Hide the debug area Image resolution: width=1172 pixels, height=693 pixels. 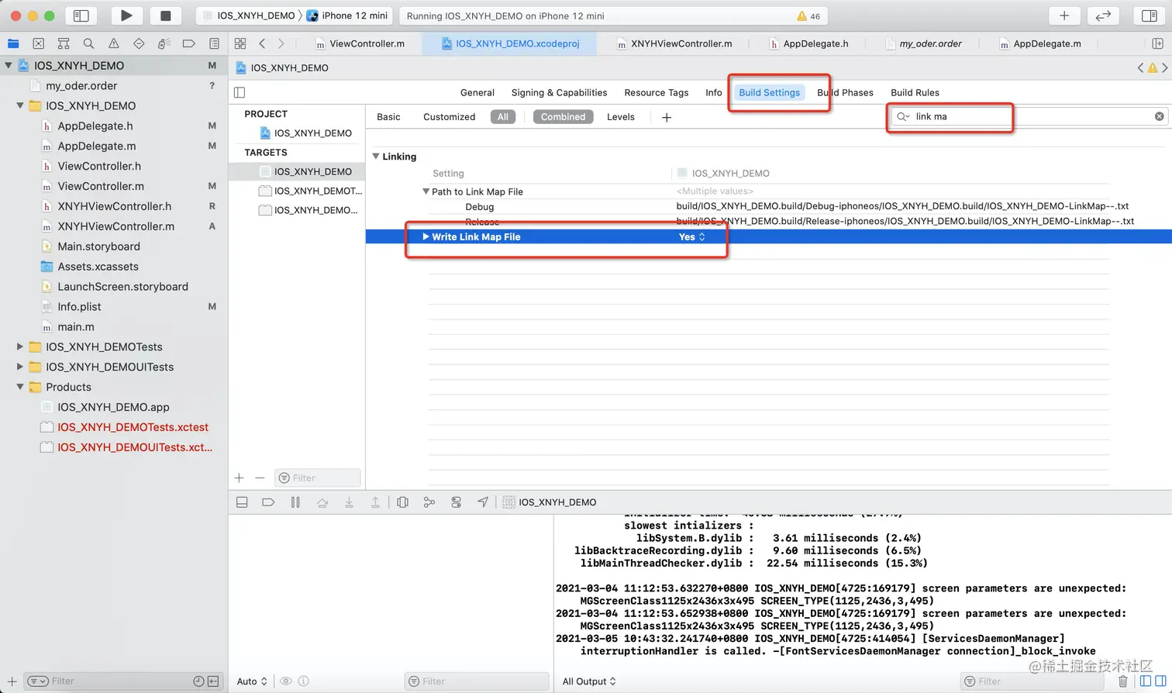[242, 502]
